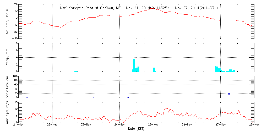
Task: Click the snow depth marker after 21-Nov
Action: point(27,97)
